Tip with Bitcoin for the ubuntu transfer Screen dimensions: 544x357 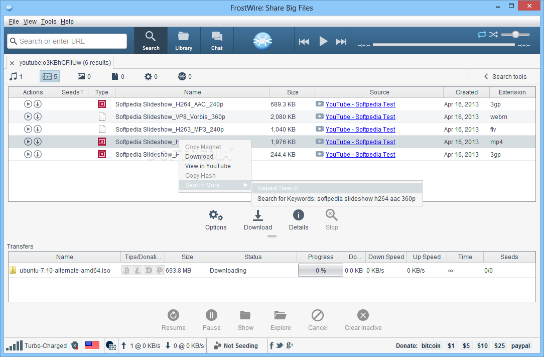[x=126, y=270]
